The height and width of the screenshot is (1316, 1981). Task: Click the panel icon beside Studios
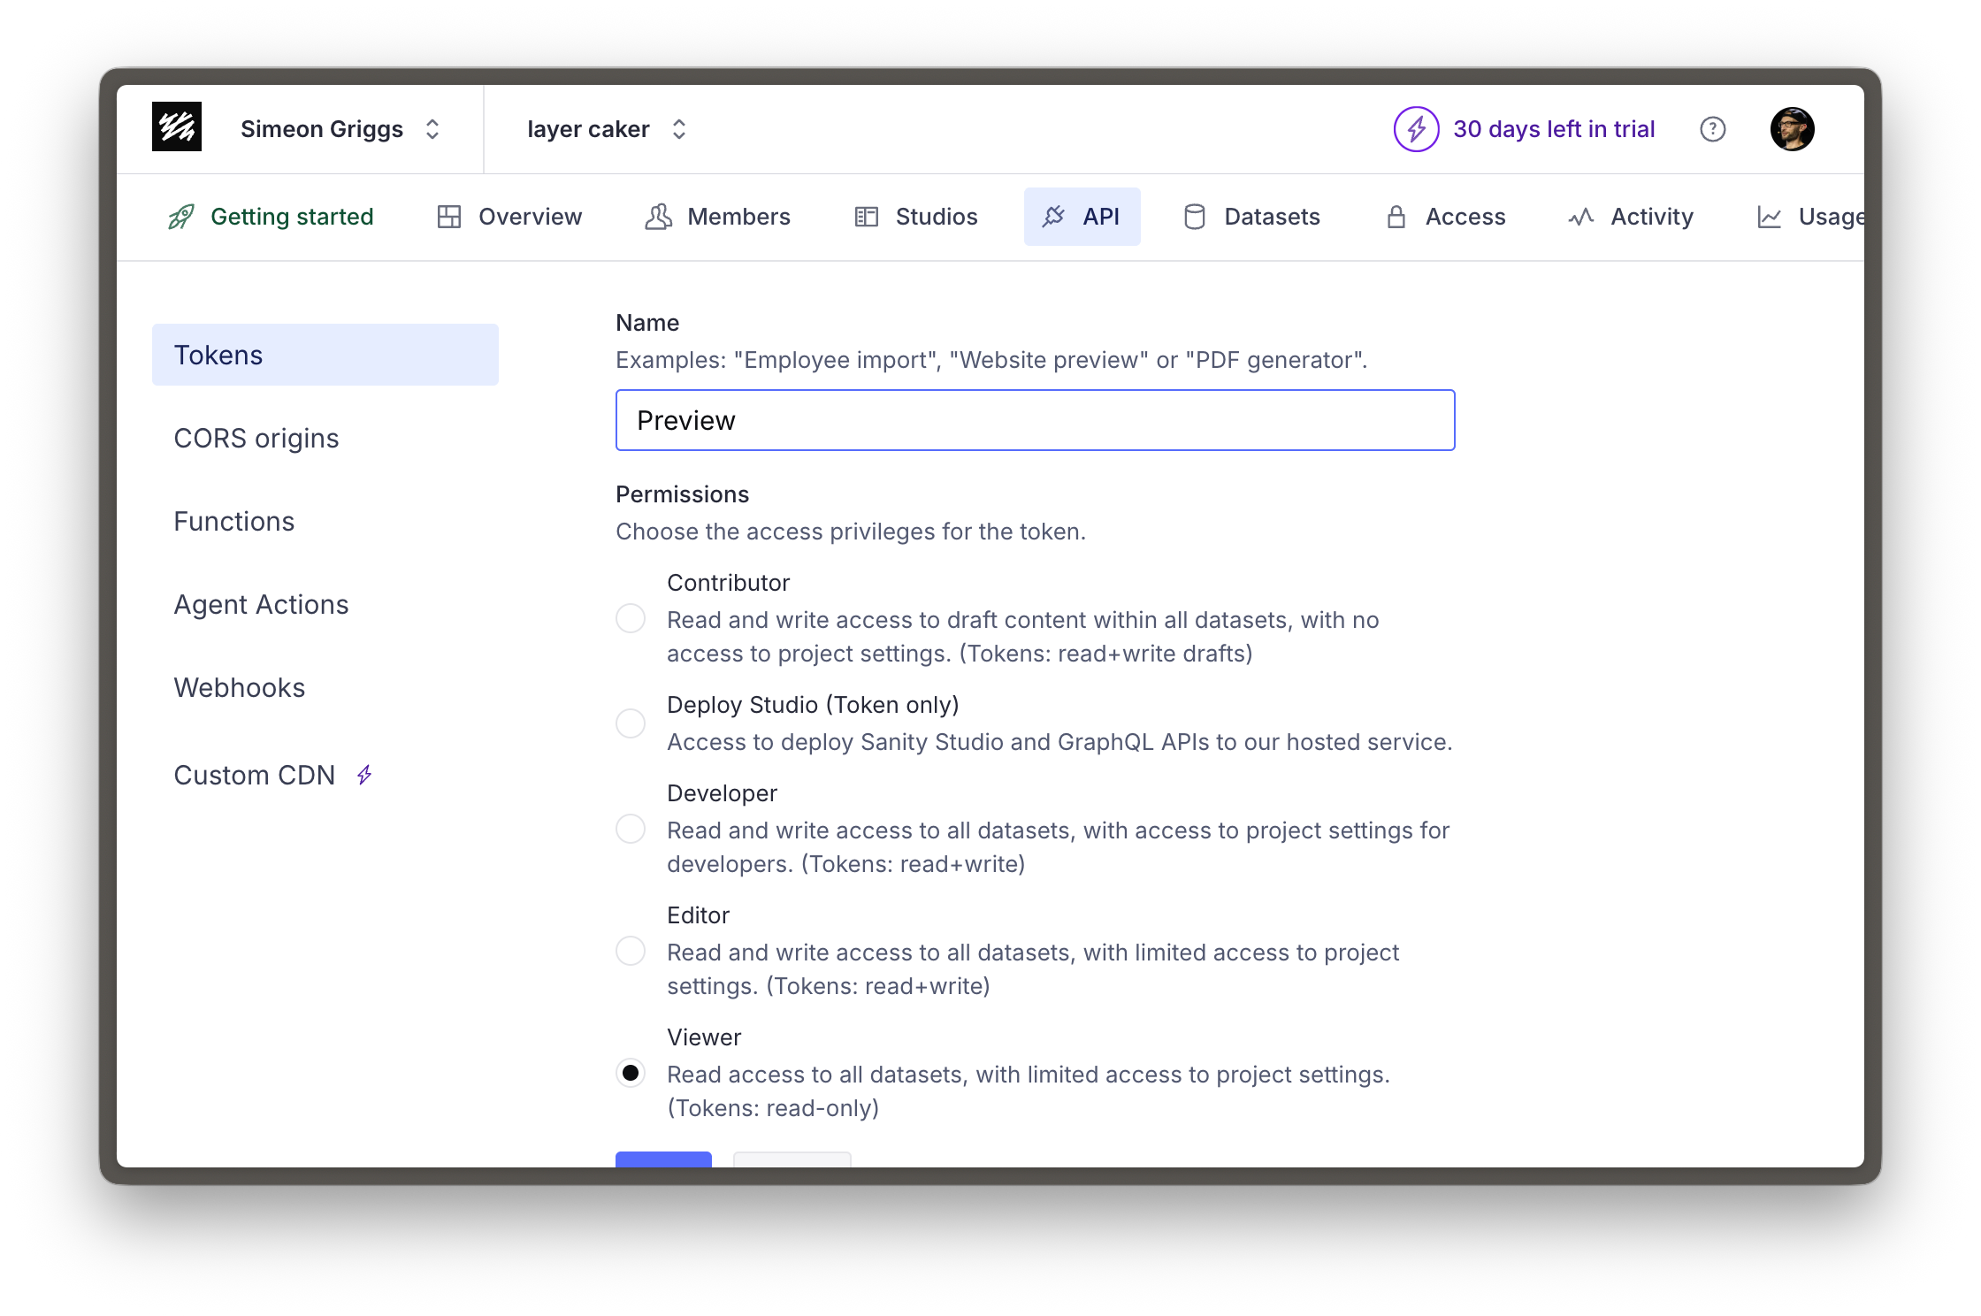coord(867,217)
